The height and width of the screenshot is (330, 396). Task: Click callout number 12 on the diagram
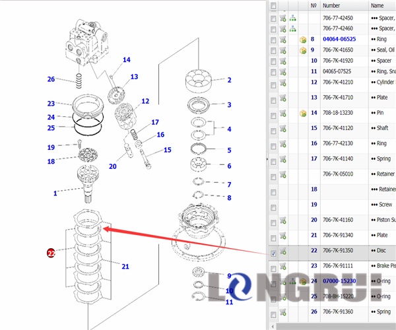[x=145, y=102]
